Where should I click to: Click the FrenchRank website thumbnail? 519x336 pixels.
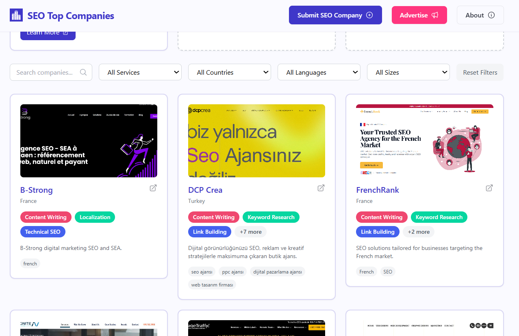(x=425, y=141)
